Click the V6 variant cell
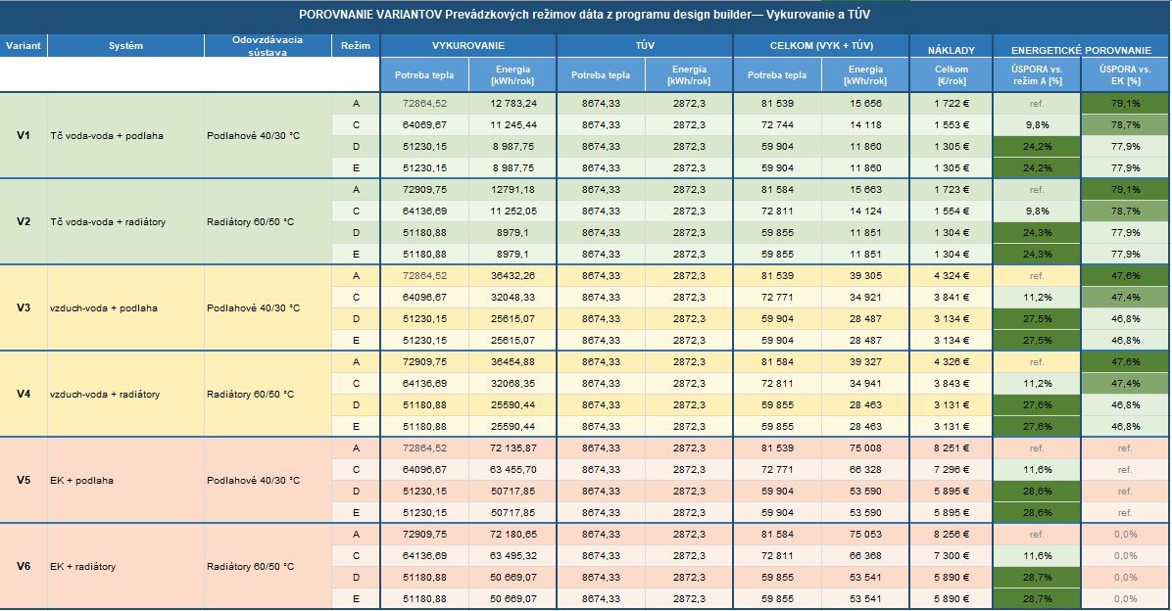Image resolution: width=1172 pixels, height=611 pixels. tap(24, 566)
